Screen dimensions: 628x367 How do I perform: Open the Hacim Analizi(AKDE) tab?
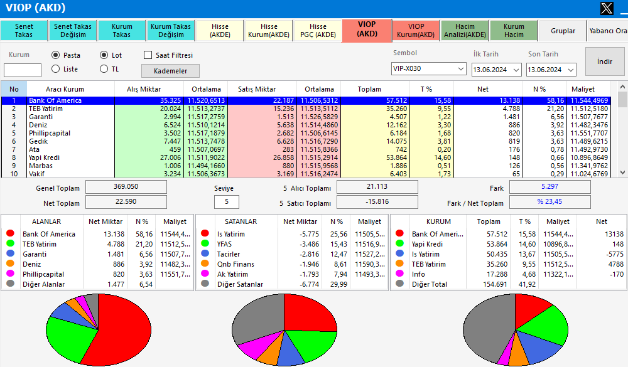click(x=465, y=30)
